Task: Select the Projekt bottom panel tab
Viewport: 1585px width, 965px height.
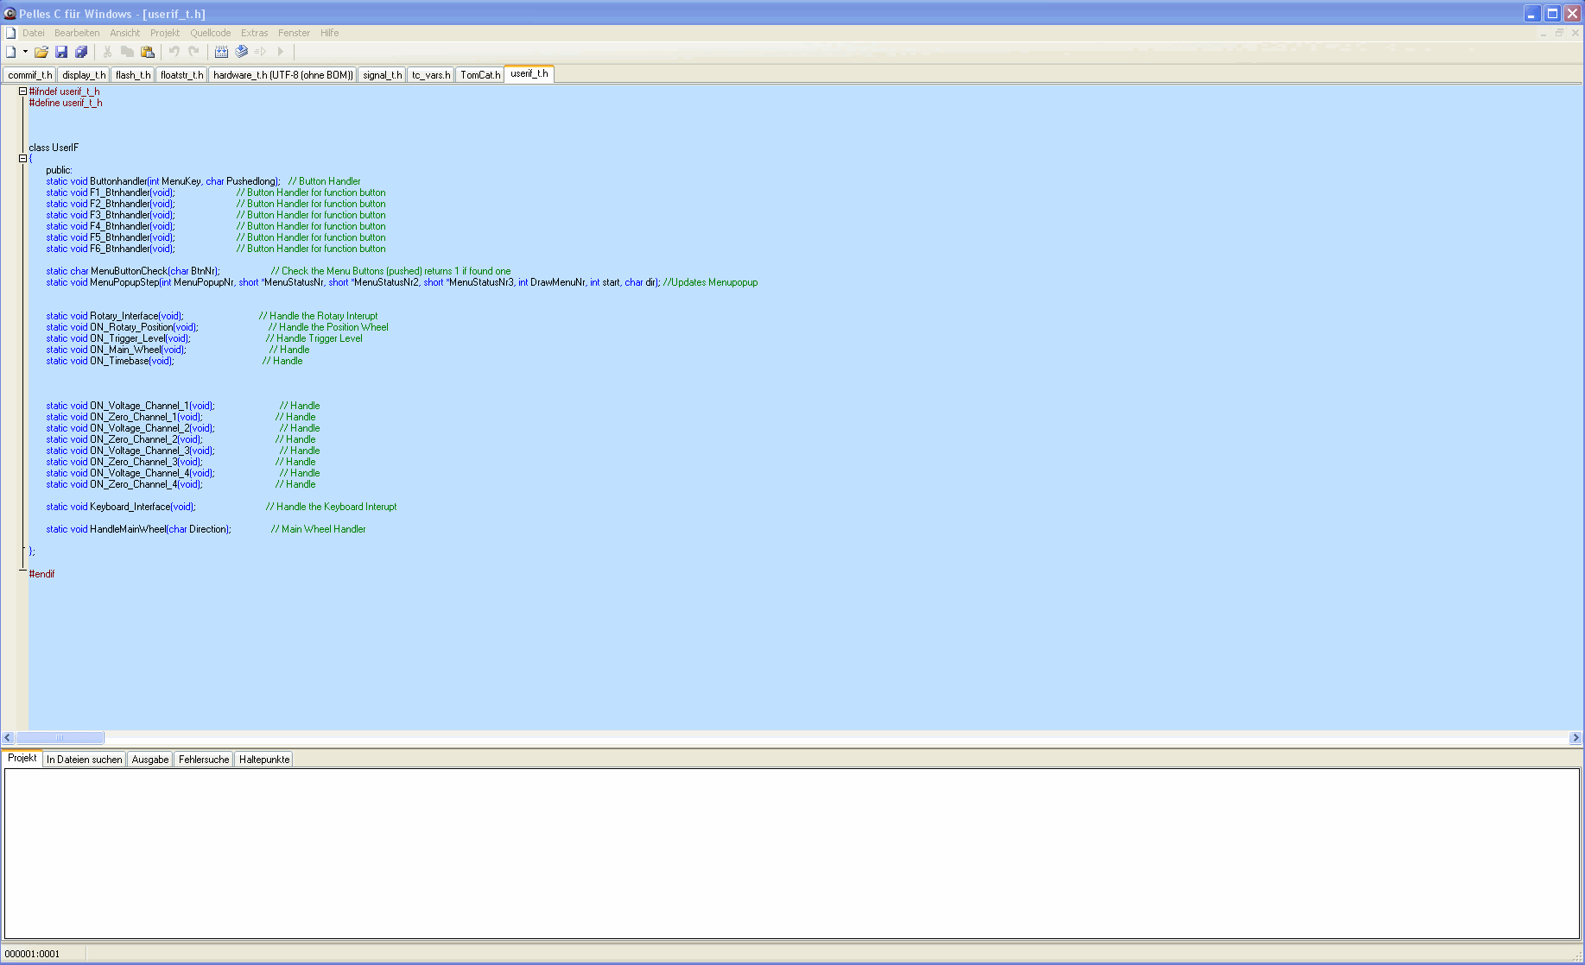Action: pyautogui.click(x=22, y=758)
